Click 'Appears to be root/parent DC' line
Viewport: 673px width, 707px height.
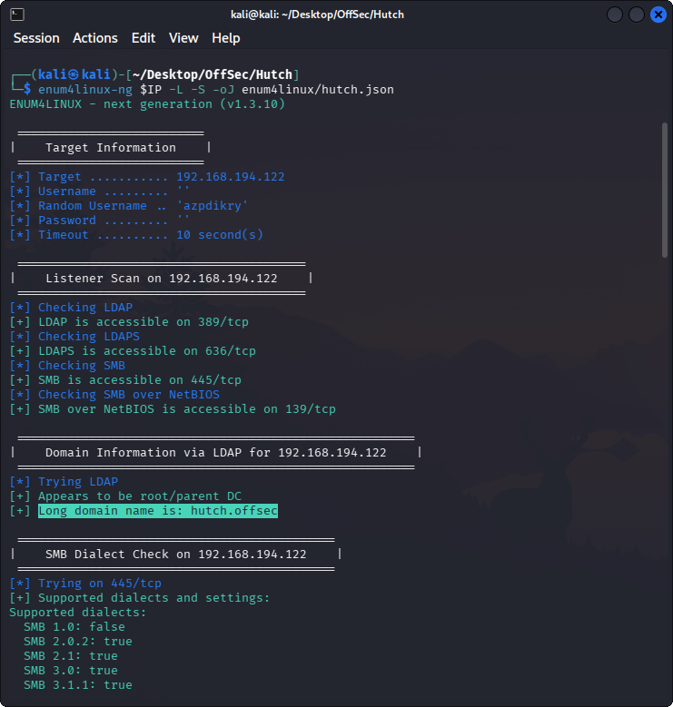[x=140, y=496]
